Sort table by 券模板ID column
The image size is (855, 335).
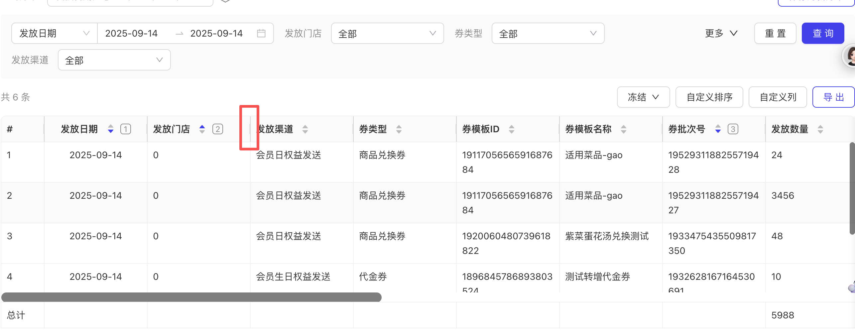point(511,129)
